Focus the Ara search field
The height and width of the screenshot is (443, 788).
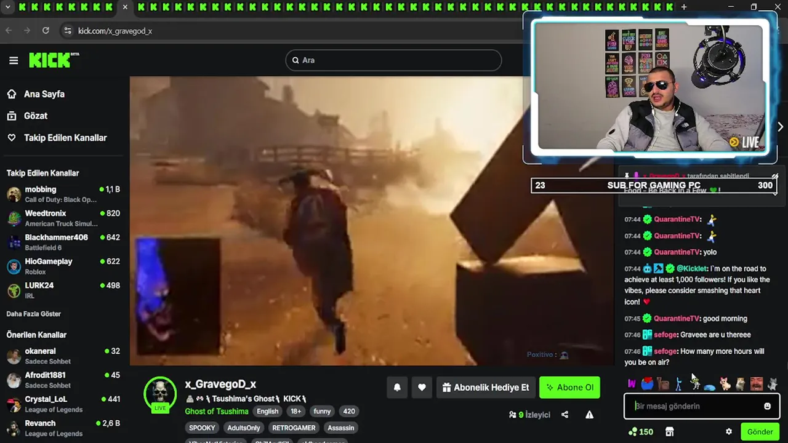click(393, 60)
